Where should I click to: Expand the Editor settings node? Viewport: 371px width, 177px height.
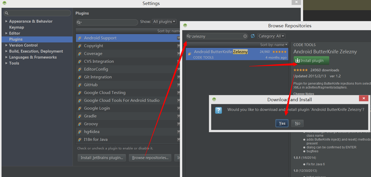coord(6,33)
